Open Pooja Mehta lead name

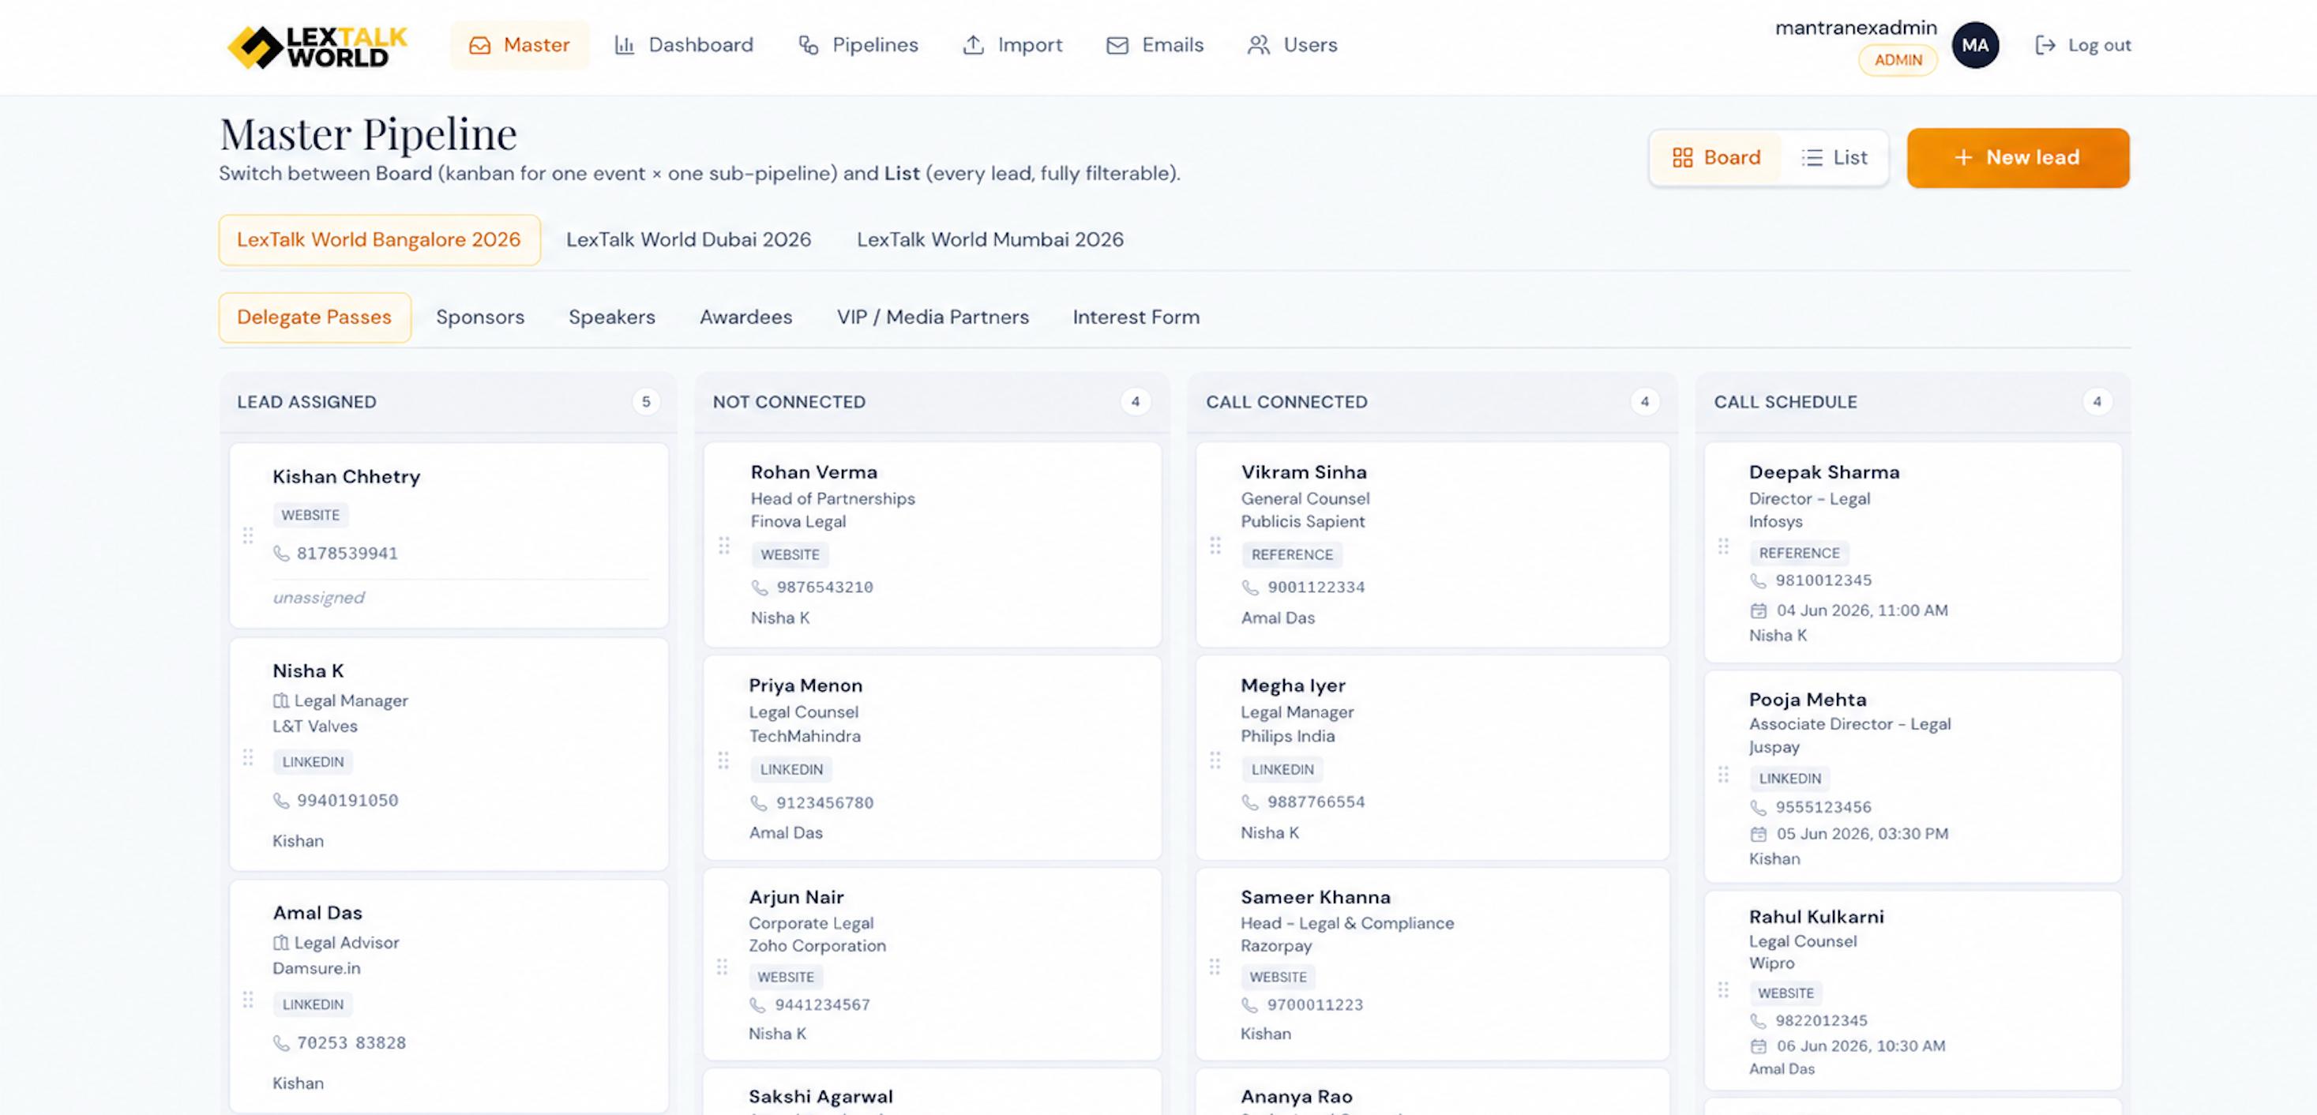pos(1808,700)
